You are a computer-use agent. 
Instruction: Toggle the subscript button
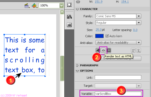pyautogui.click(x=139, y=50)
